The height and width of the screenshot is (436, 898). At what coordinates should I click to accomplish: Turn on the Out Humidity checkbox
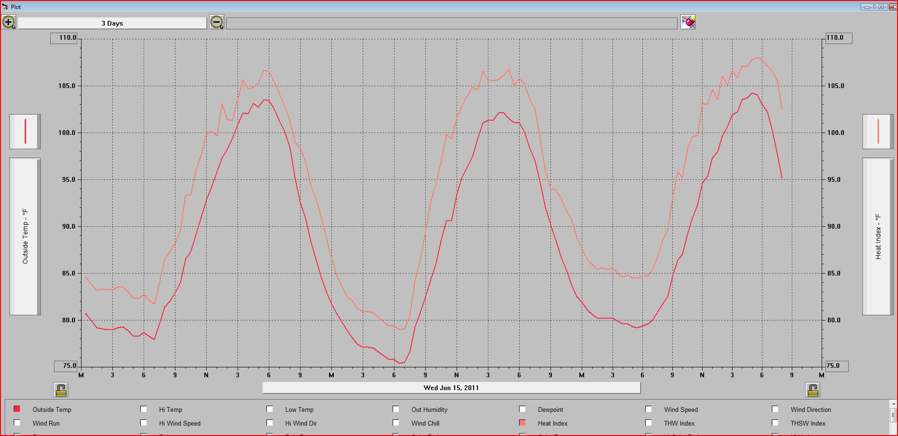click(x=396, y=409)
